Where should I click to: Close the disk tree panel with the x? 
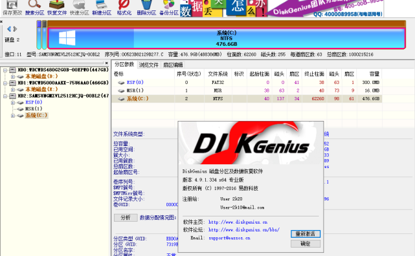(106, 63)
